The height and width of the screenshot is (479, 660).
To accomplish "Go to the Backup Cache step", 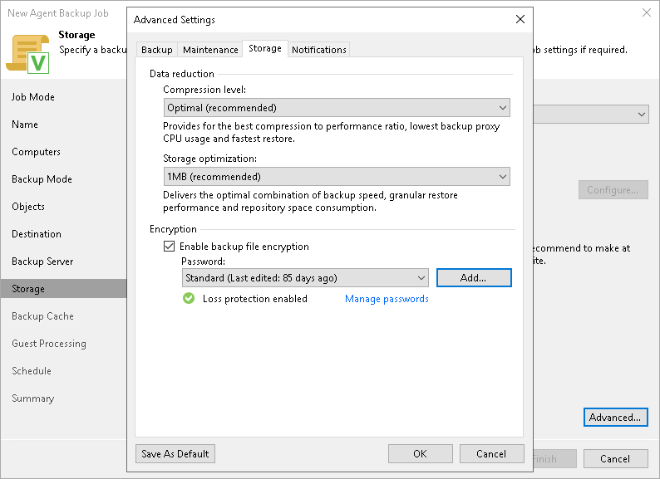I will 42,316.
